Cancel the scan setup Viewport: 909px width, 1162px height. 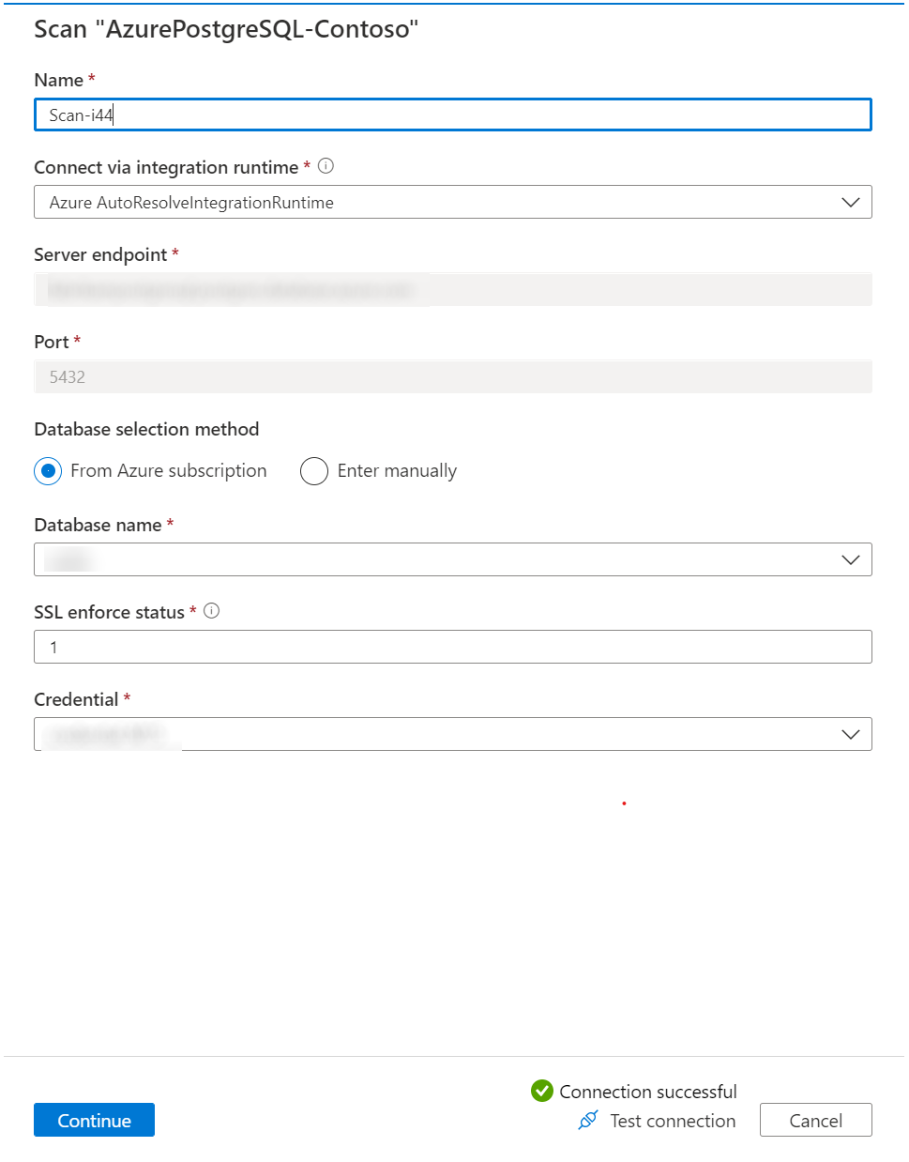click(x=815, y=1120)
